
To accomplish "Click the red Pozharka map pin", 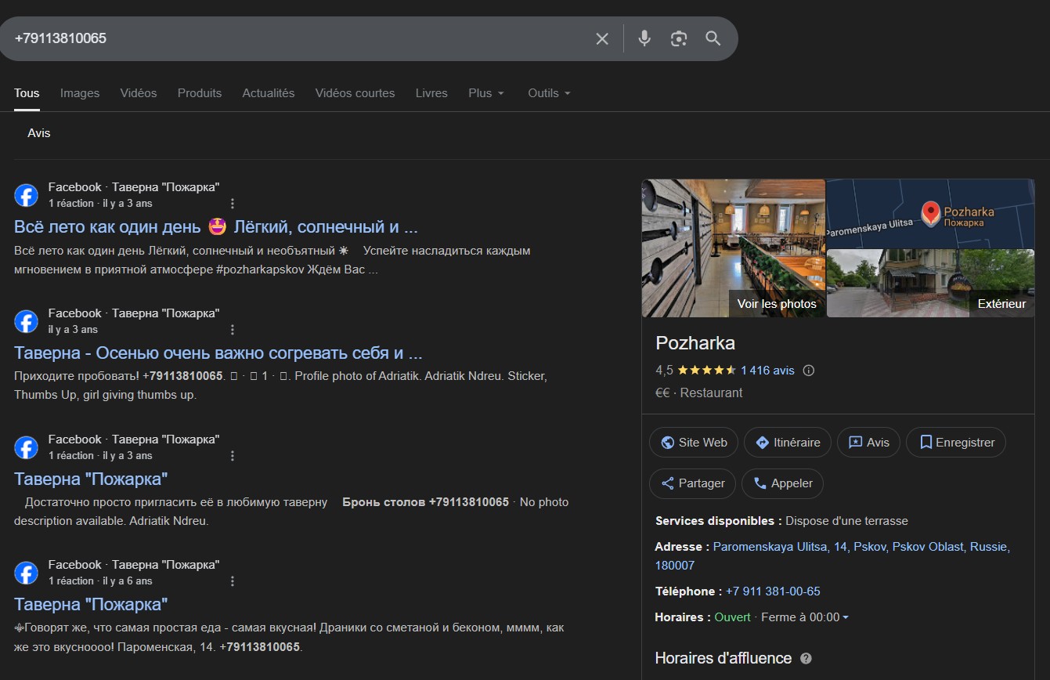I will pos(930,212).
